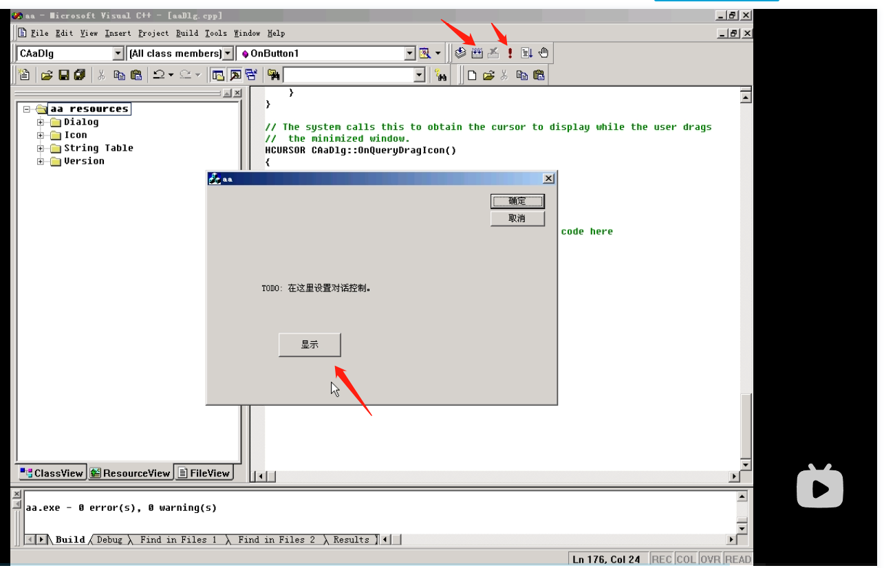The width and height of the screenshot is (884, 568).
Task: Switch to the Debug output tab
Action: 109,540
